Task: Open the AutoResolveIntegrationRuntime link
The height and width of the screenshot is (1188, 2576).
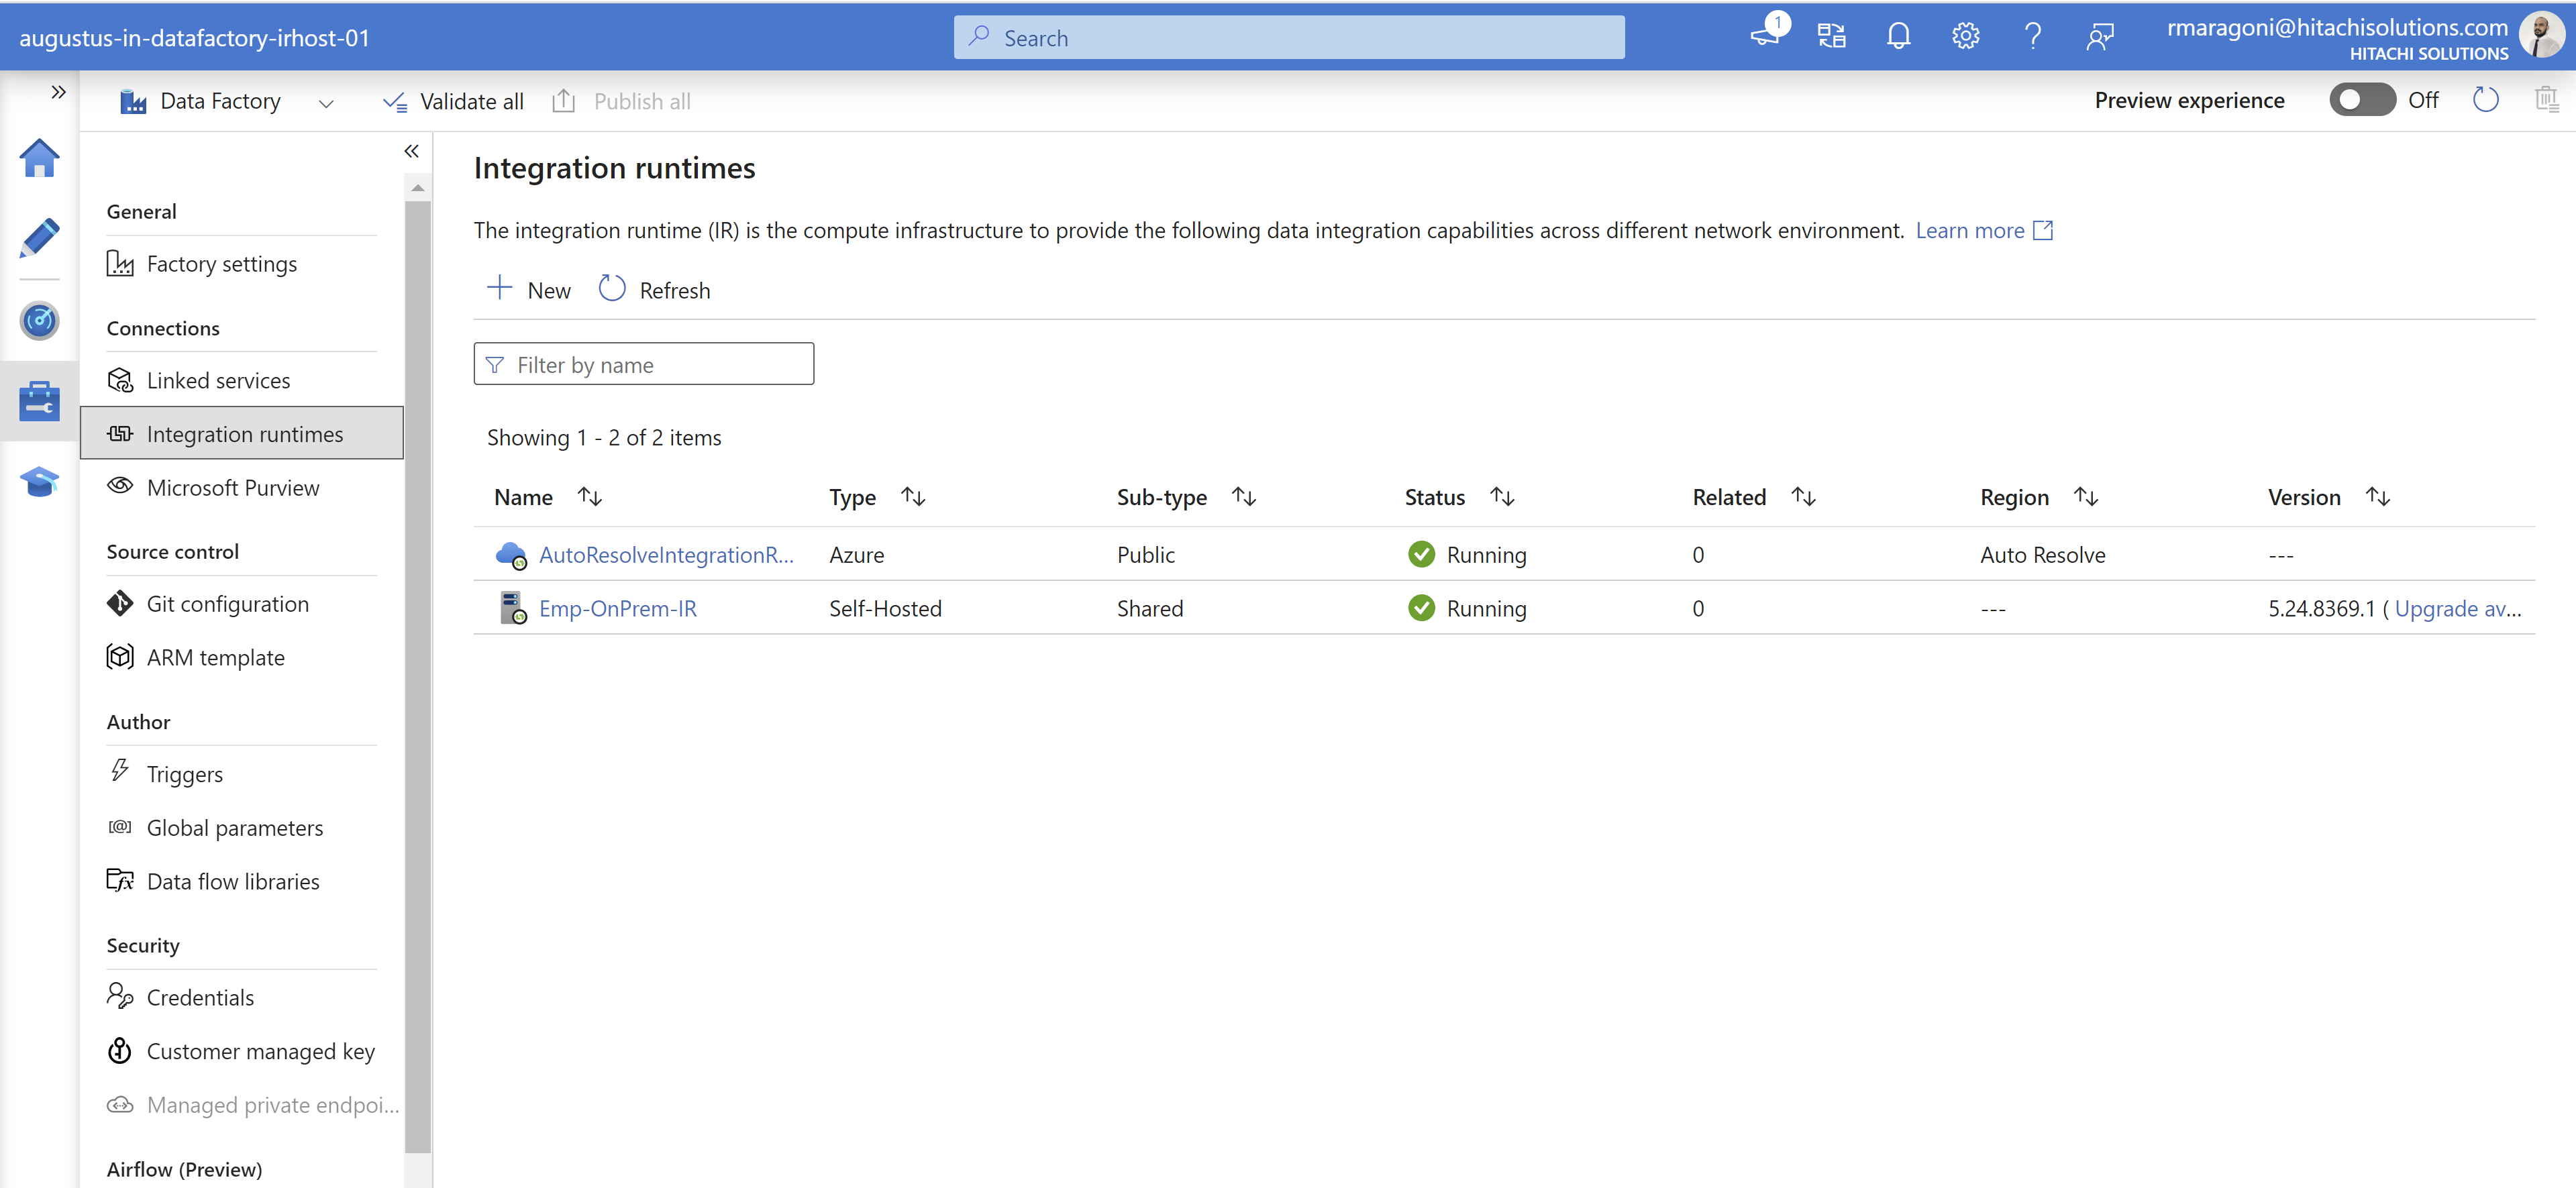Action: (666, 554)
